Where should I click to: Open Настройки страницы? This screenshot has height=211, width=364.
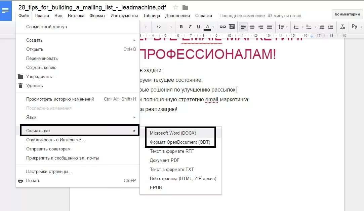tap(78, 171)
